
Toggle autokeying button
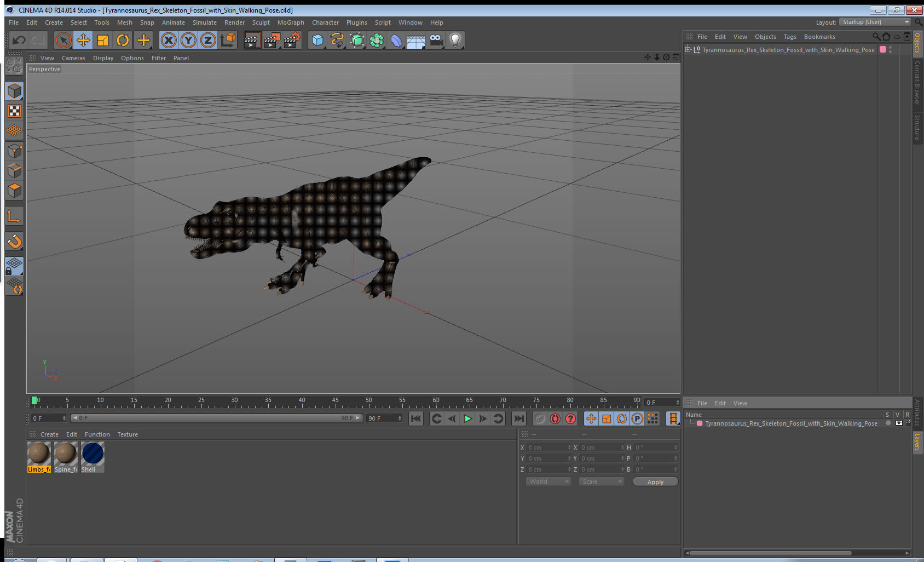(x=555, y=418)
